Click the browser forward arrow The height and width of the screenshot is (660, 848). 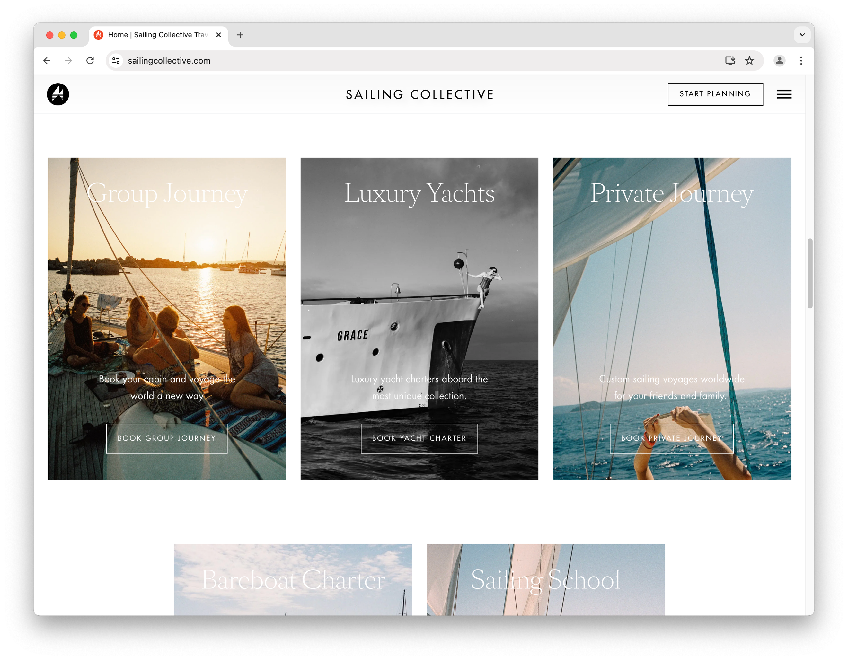[68, 61]
